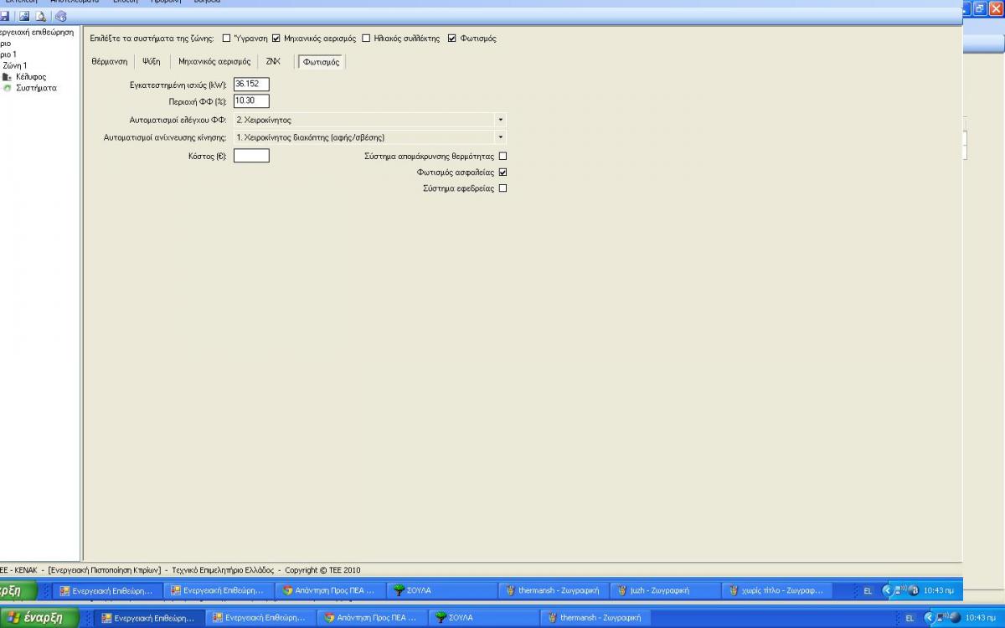1005x628 pixels.
Task: Enable the Ύγρανση checkbox
Action: click(x=227, y=39)
